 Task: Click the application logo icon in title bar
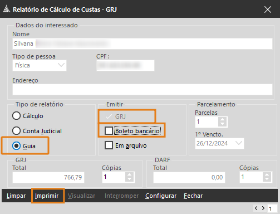(x=7, y=9)
